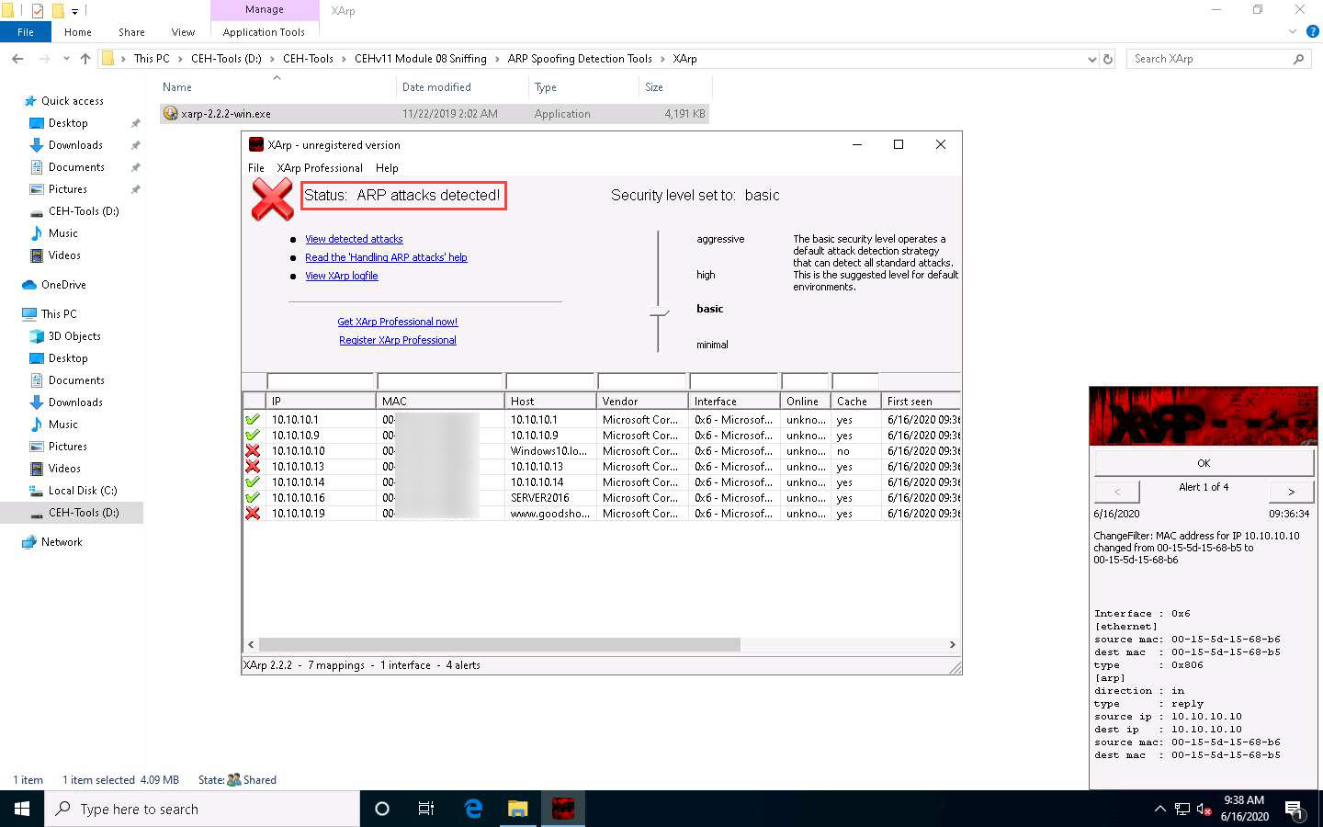Click the green check icon for 10.10.10.16

point(253,498)
